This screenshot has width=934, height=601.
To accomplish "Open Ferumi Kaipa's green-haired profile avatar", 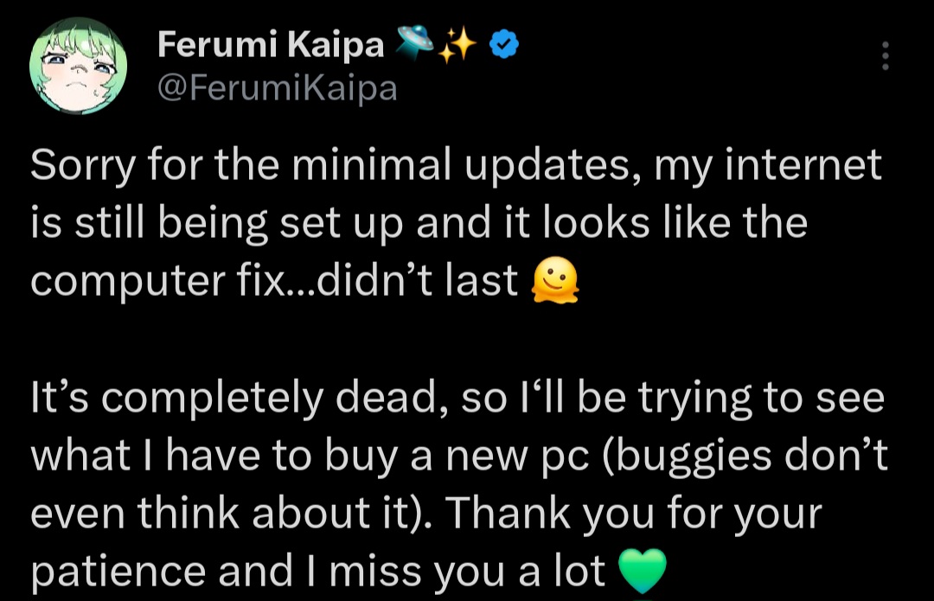I will (78, 66).
